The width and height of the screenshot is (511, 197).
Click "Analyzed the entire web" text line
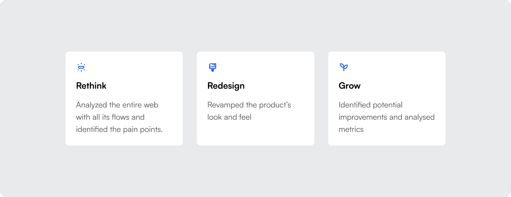pos(117,105)
